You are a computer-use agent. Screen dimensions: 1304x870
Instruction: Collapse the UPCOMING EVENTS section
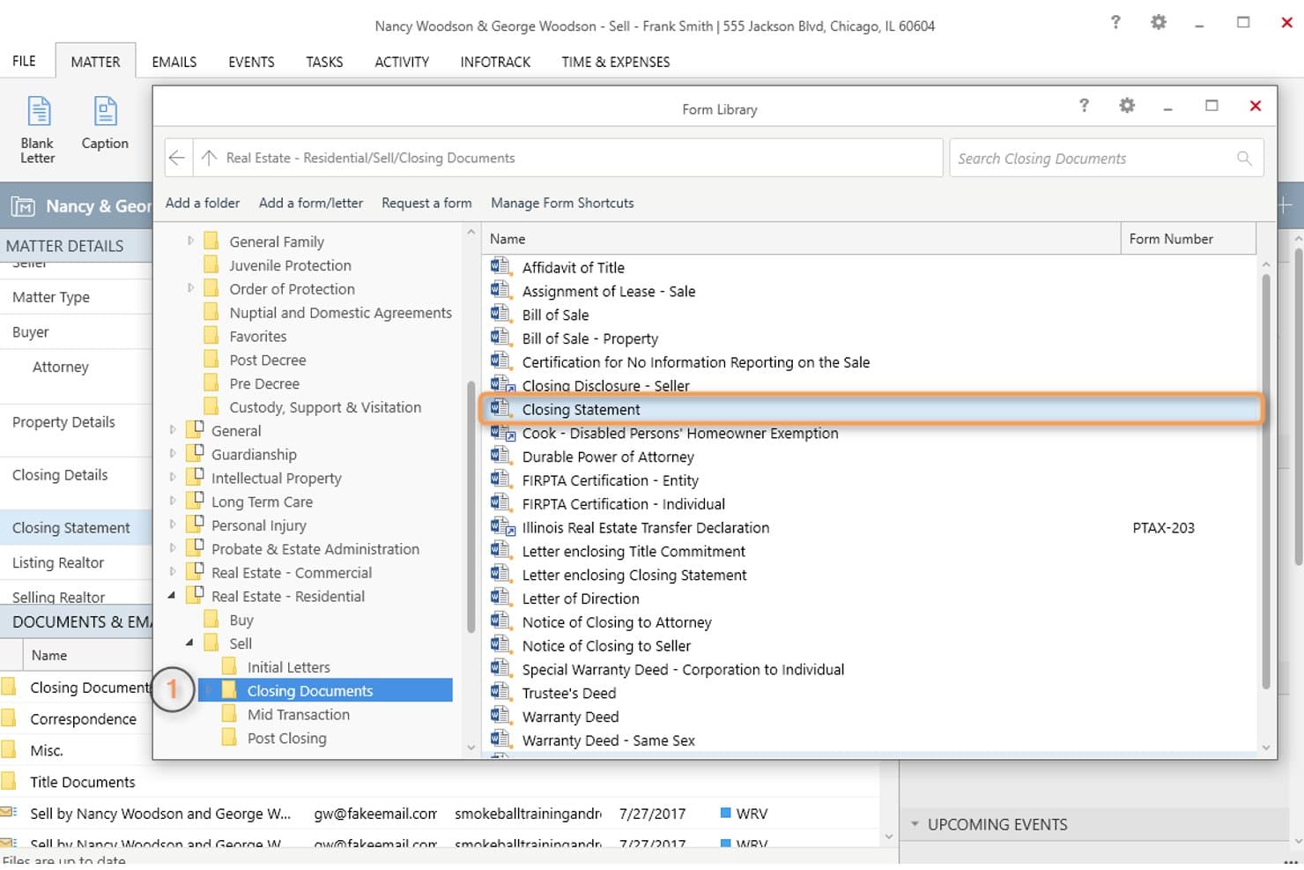coord(915,824)
